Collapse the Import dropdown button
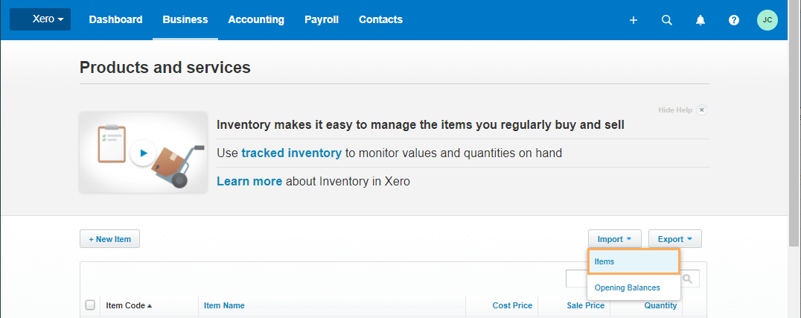The image size is (801, 318). pyautogui.click(x=615, y=239)
